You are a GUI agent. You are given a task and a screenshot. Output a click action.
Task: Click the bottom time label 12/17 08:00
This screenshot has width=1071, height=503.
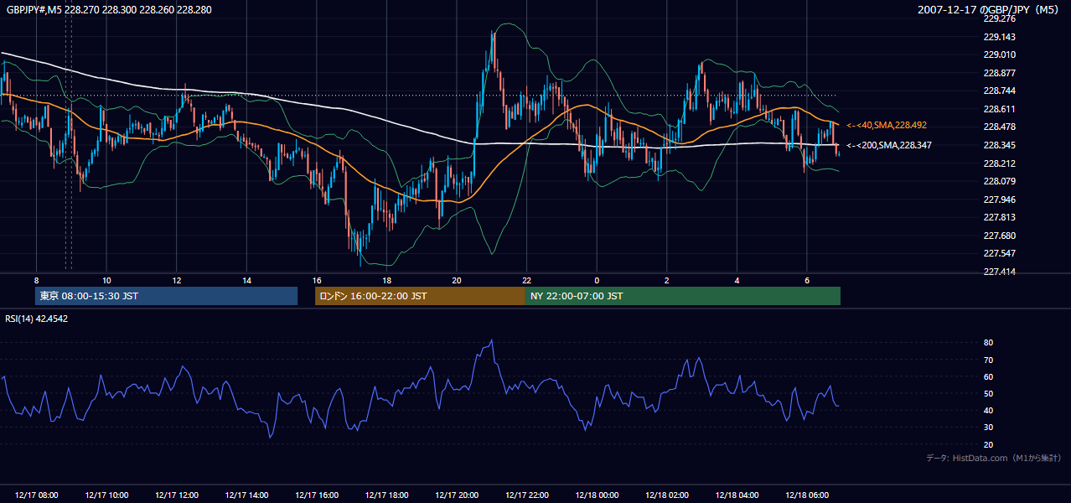click(36, 495)
